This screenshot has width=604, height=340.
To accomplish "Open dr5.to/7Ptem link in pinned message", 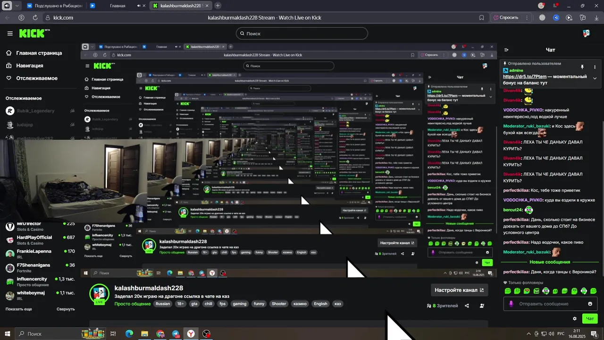I will click(x=525, y=76).
